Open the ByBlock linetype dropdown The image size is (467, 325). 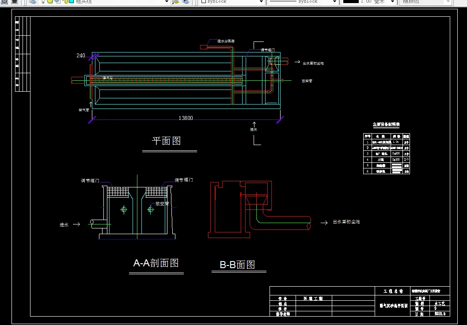pyautogui.click(x=334, y=2)
